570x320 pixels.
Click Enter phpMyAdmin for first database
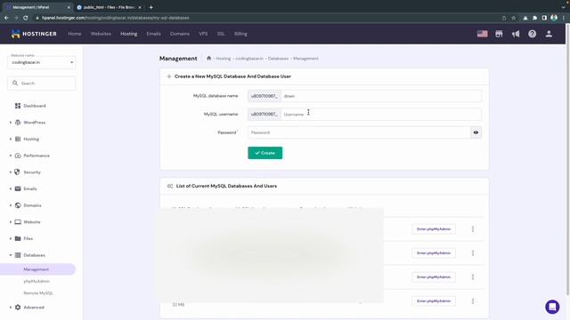pyautogui.click(x=434, y=229)
